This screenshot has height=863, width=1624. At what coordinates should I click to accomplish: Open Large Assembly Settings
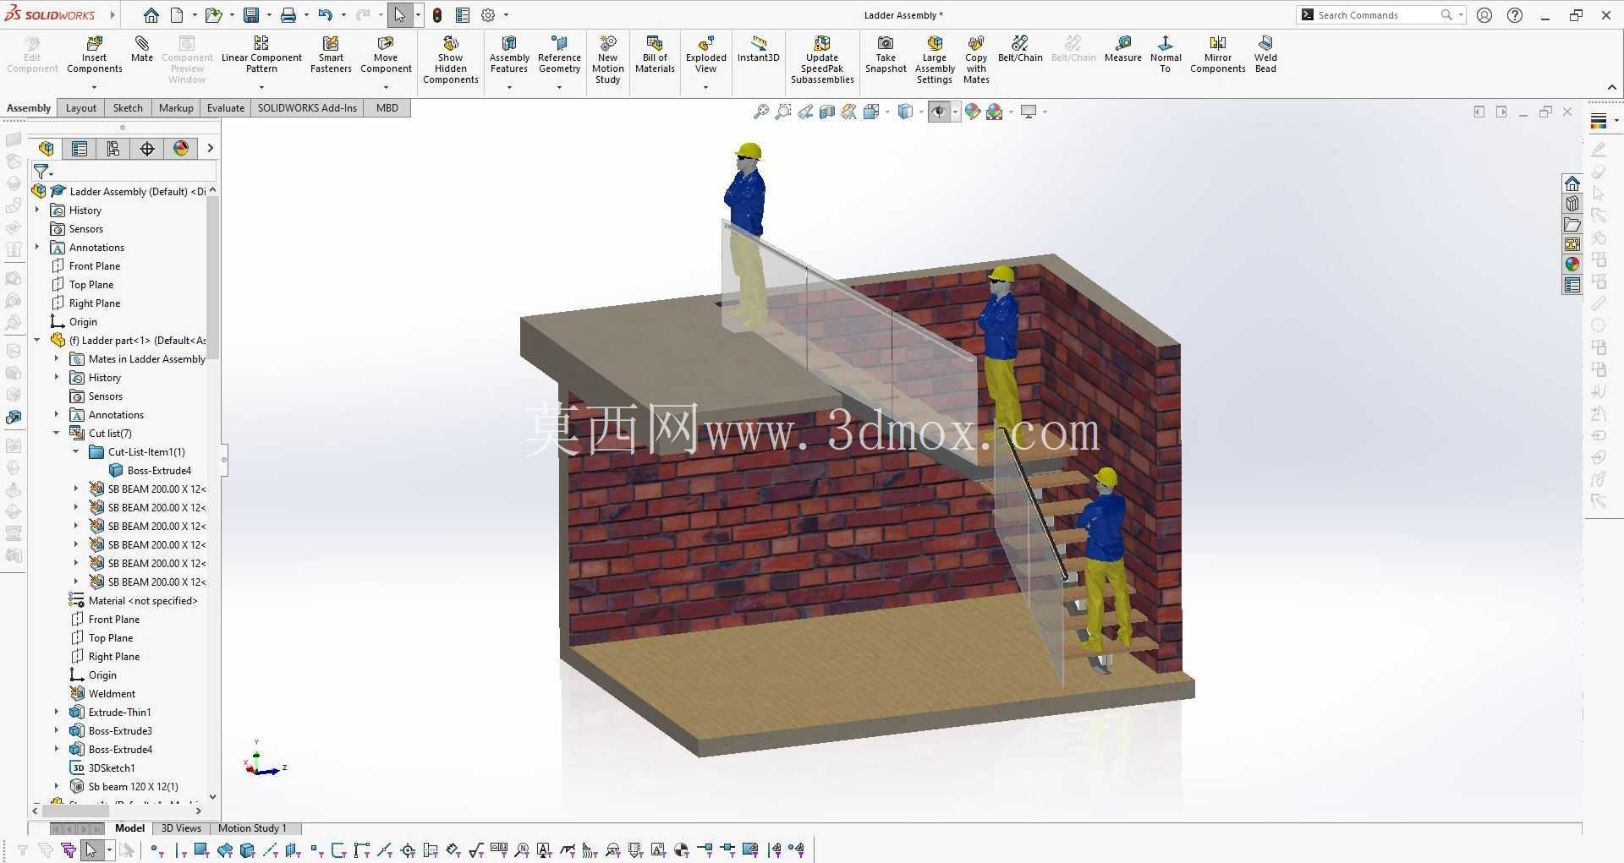[x=935, y=59]
